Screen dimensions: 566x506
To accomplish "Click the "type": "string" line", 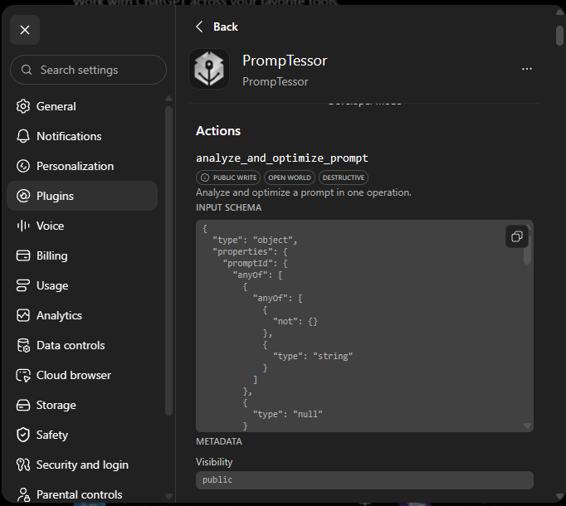I will tap(313, 356).
